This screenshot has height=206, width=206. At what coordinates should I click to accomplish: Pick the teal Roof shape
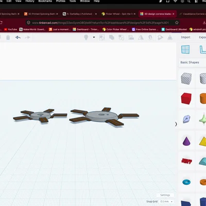point(202,162)
